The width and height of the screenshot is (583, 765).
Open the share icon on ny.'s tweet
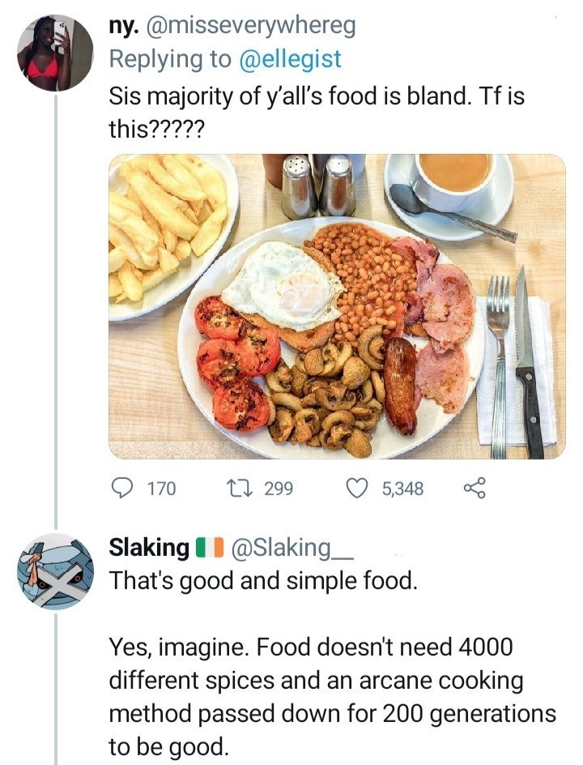pyautogui.click(x=473, y=488)
